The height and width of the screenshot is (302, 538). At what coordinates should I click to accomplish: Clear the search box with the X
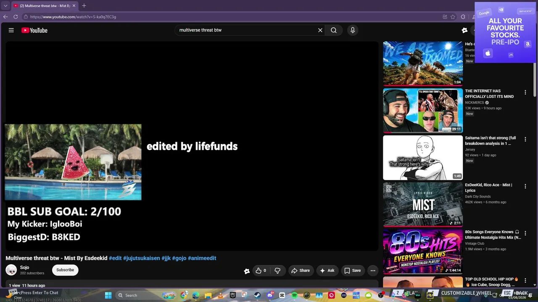point(320,30)
